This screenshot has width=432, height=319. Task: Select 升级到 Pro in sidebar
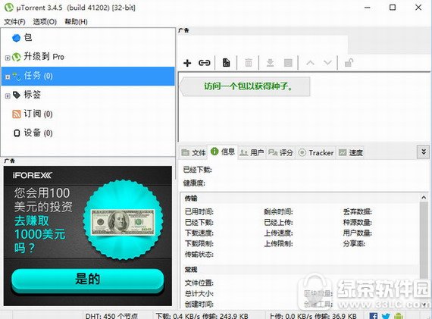pyautogui.click(x=88, y=57)
